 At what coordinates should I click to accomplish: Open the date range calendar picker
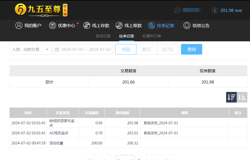pyautogui.click(x=83, y=49)
